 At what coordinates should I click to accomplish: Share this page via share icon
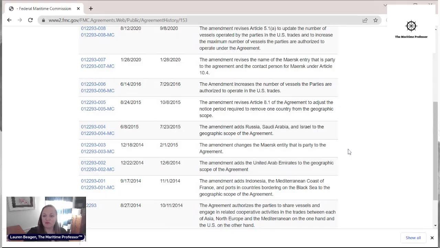tap(365, 20)
